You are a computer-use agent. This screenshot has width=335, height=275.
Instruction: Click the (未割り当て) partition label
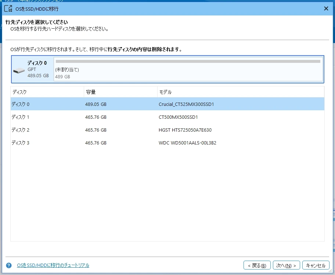point(67,70)
